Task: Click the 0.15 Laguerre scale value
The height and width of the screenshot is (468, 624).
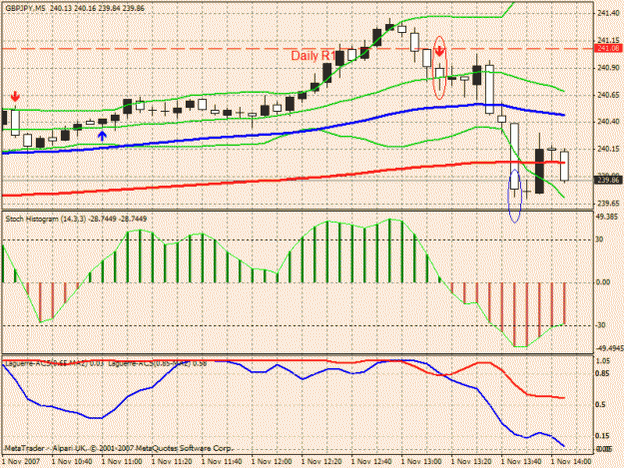Action: (x=603, y=435)
